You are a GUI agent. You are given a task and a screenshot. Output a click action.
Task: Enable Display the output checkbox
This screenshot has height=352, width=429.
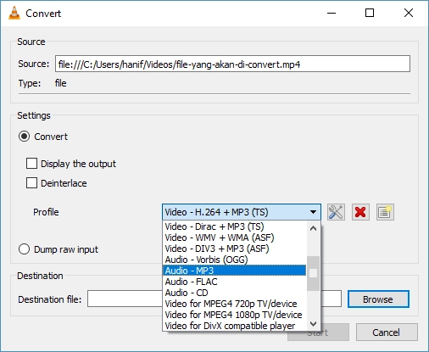31,164
